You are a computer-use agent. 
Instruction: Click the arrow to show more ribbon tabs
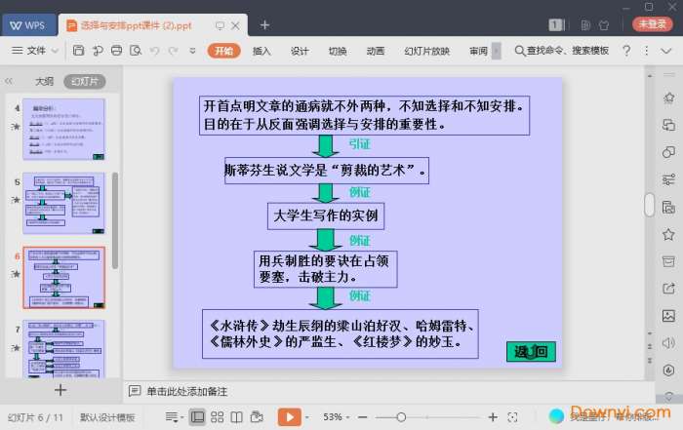[x=496, y=51]
